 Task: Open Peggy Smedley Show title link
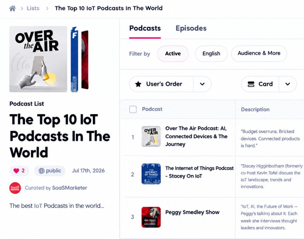point(192,212)
